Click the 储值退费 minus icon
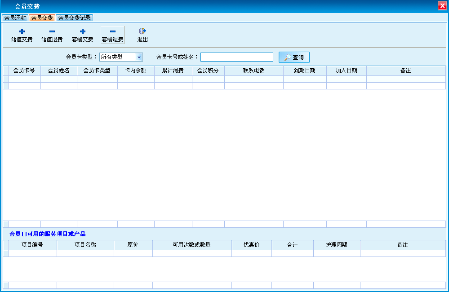Screen dimensions: 449x292 pos(52,31)
